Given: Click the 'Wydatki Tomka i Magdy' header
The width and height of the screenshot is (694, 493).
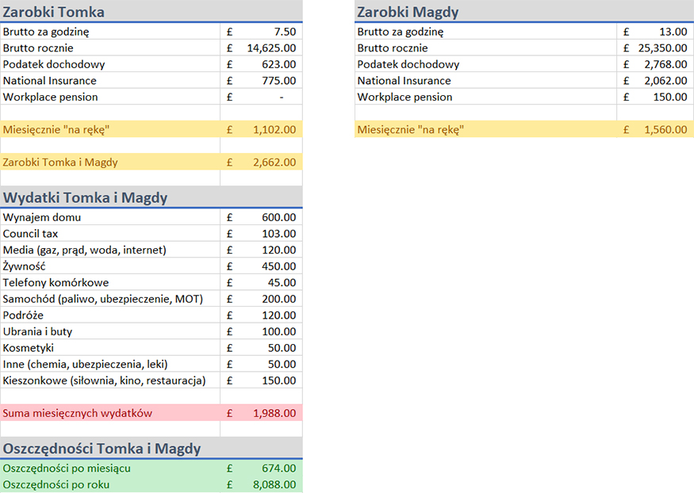Looking at the screenshot, I should (x=85, y=197).
